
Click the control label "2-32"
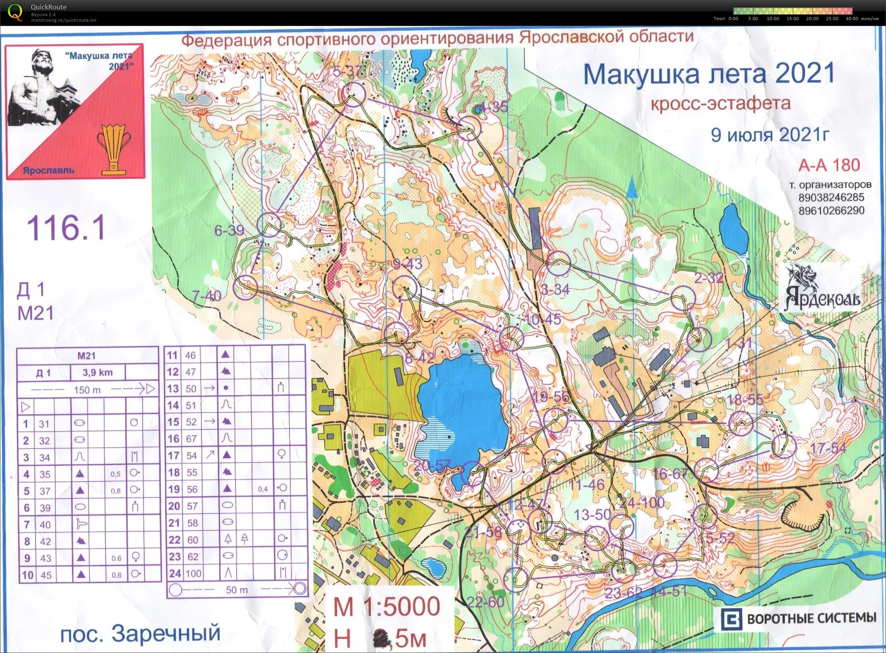(709, 278)
